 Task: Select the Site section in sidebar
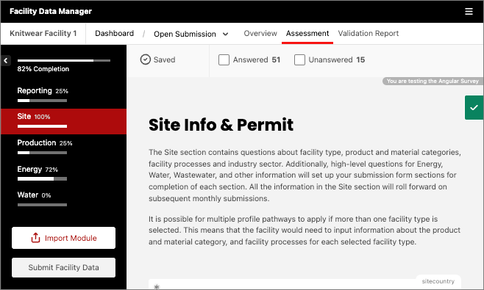pyautogui.click(x=63, y=121)
